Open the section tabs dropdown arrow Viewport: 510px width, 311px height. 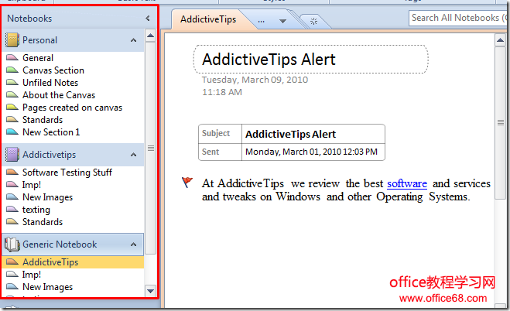click(x=283, y=22)
